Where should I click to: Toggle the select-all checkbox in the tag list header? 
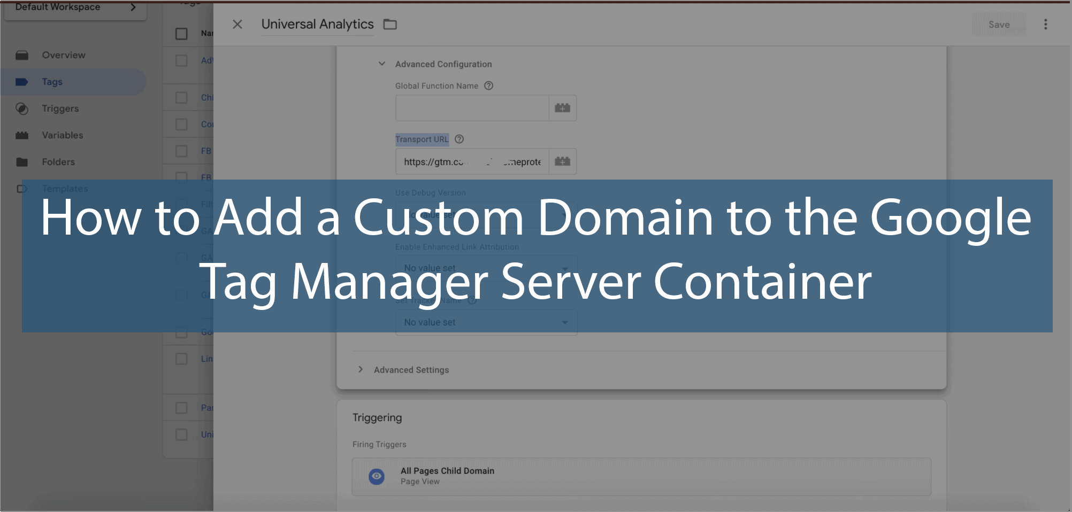[x=180, y=33]
